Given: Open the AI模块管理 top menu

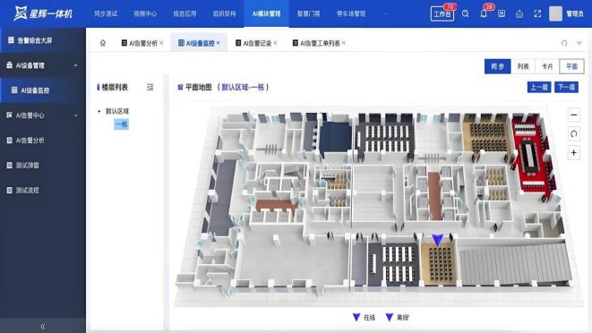Looking at the screenshot, I should coord(266,13).
